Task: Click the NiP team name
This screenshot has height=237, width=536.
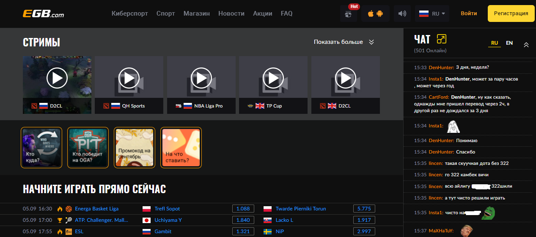Action: click(280, 232)
